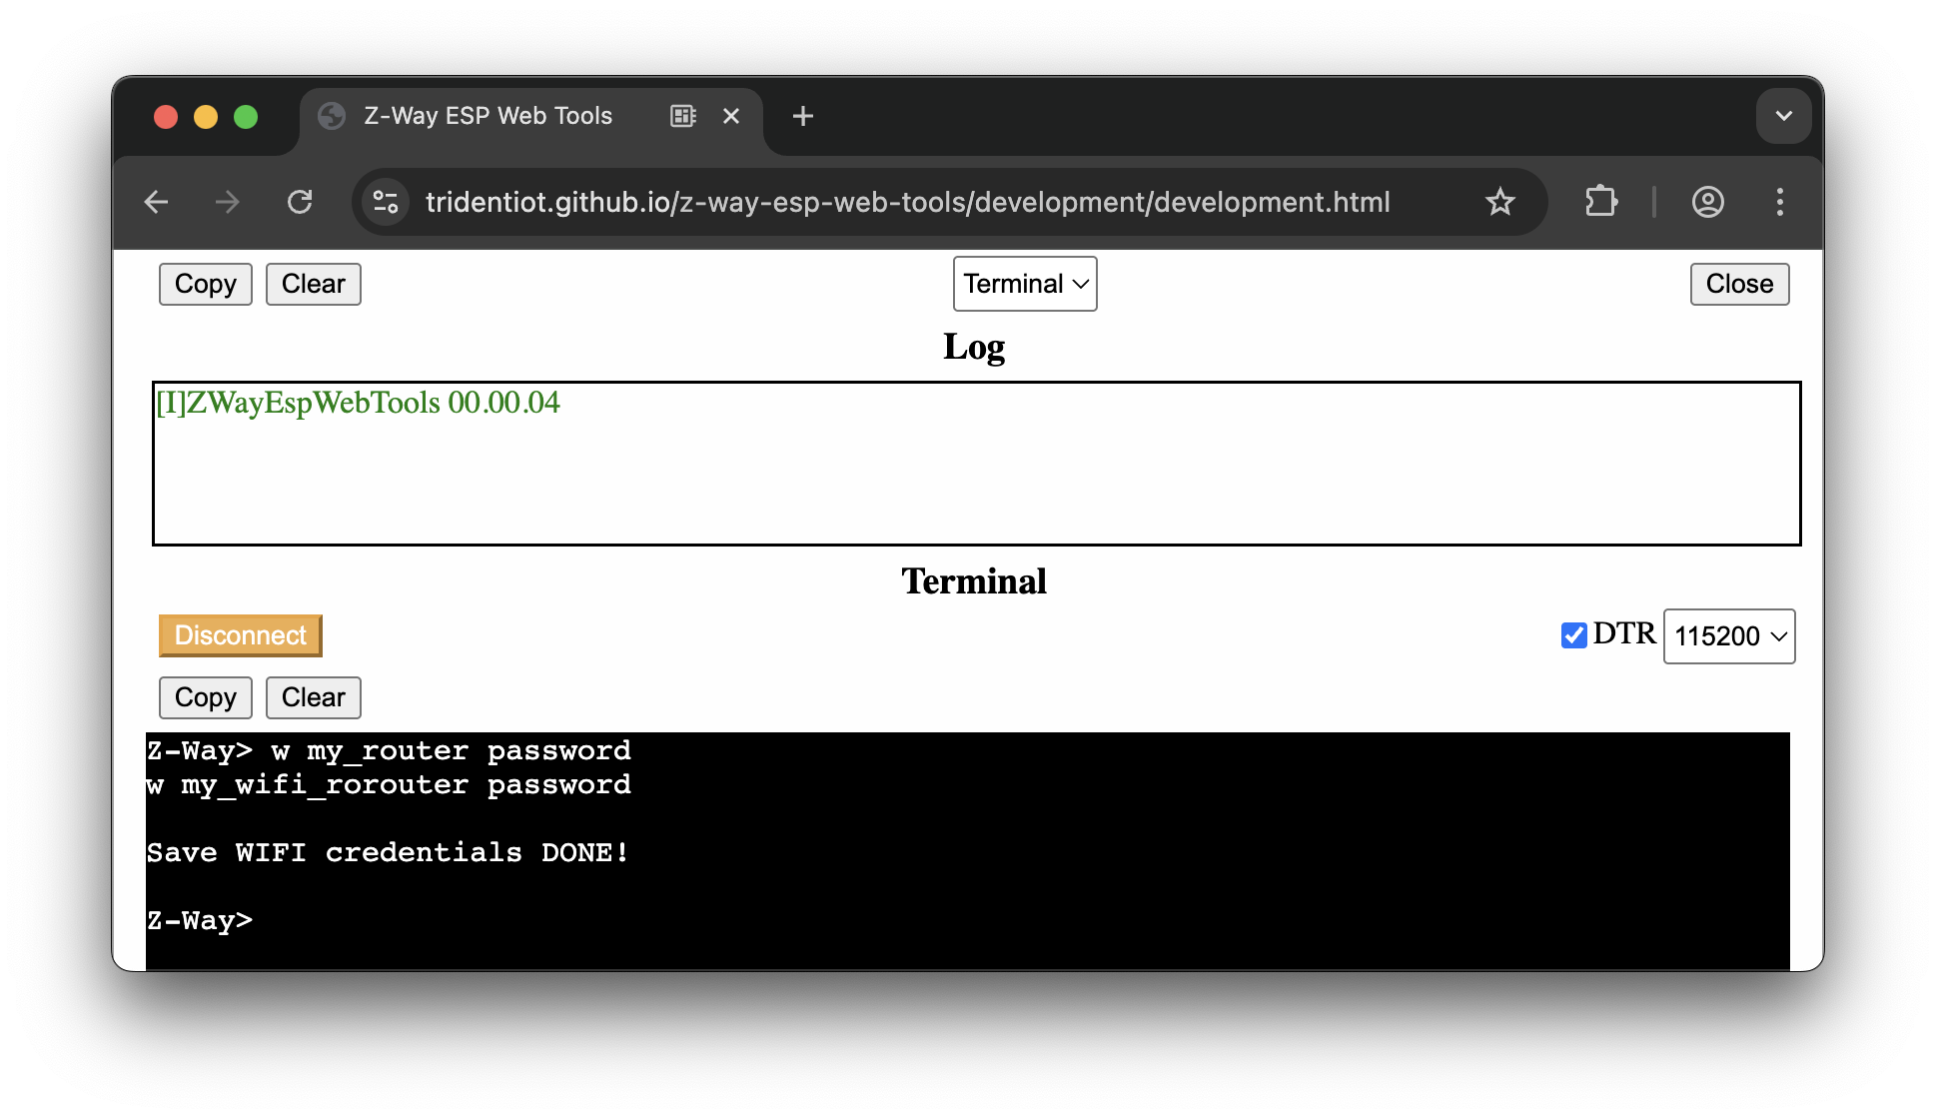Click the tab media/reader icon

click(683, 116)
